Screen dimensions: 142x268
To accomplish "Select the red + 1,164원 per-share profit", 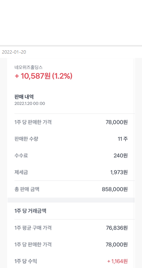I will 118,261.
